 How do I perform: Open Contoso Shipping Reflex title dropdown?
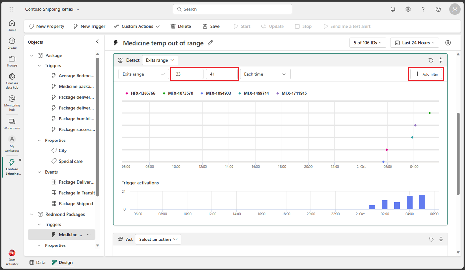[x=52, y=9]
